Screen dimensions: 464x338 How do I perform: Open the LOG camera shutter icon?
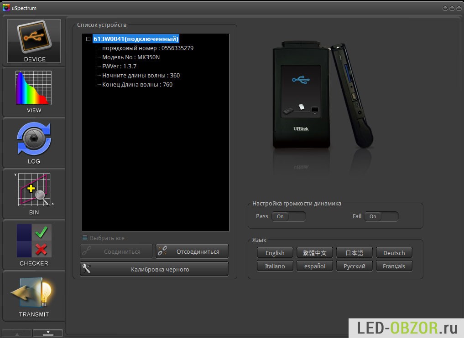[x=34, y=142]
